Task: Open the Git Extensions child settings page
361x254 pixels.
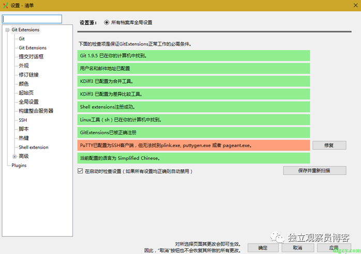Action: click(33, 48)
